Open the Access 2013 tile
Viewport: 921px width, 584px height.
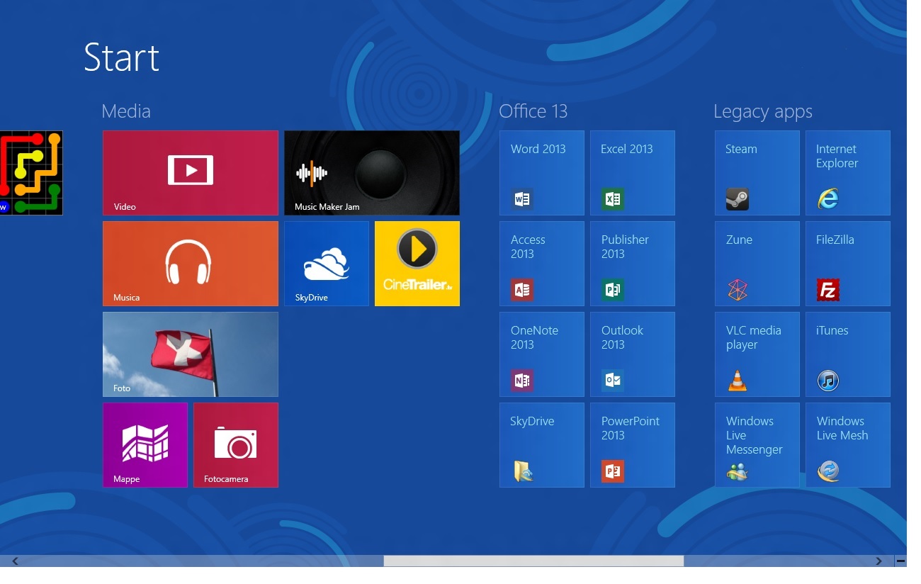542,264
